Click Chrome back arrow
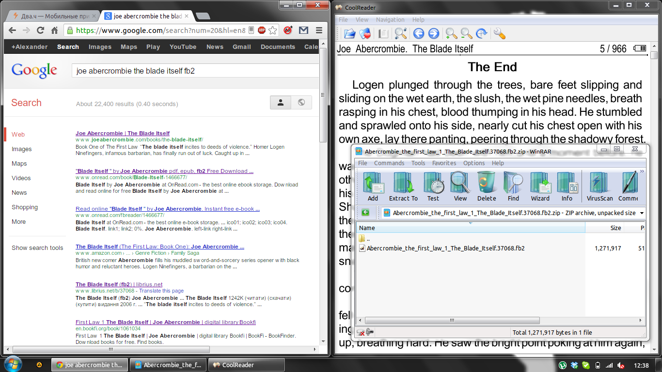 point(12,30)
